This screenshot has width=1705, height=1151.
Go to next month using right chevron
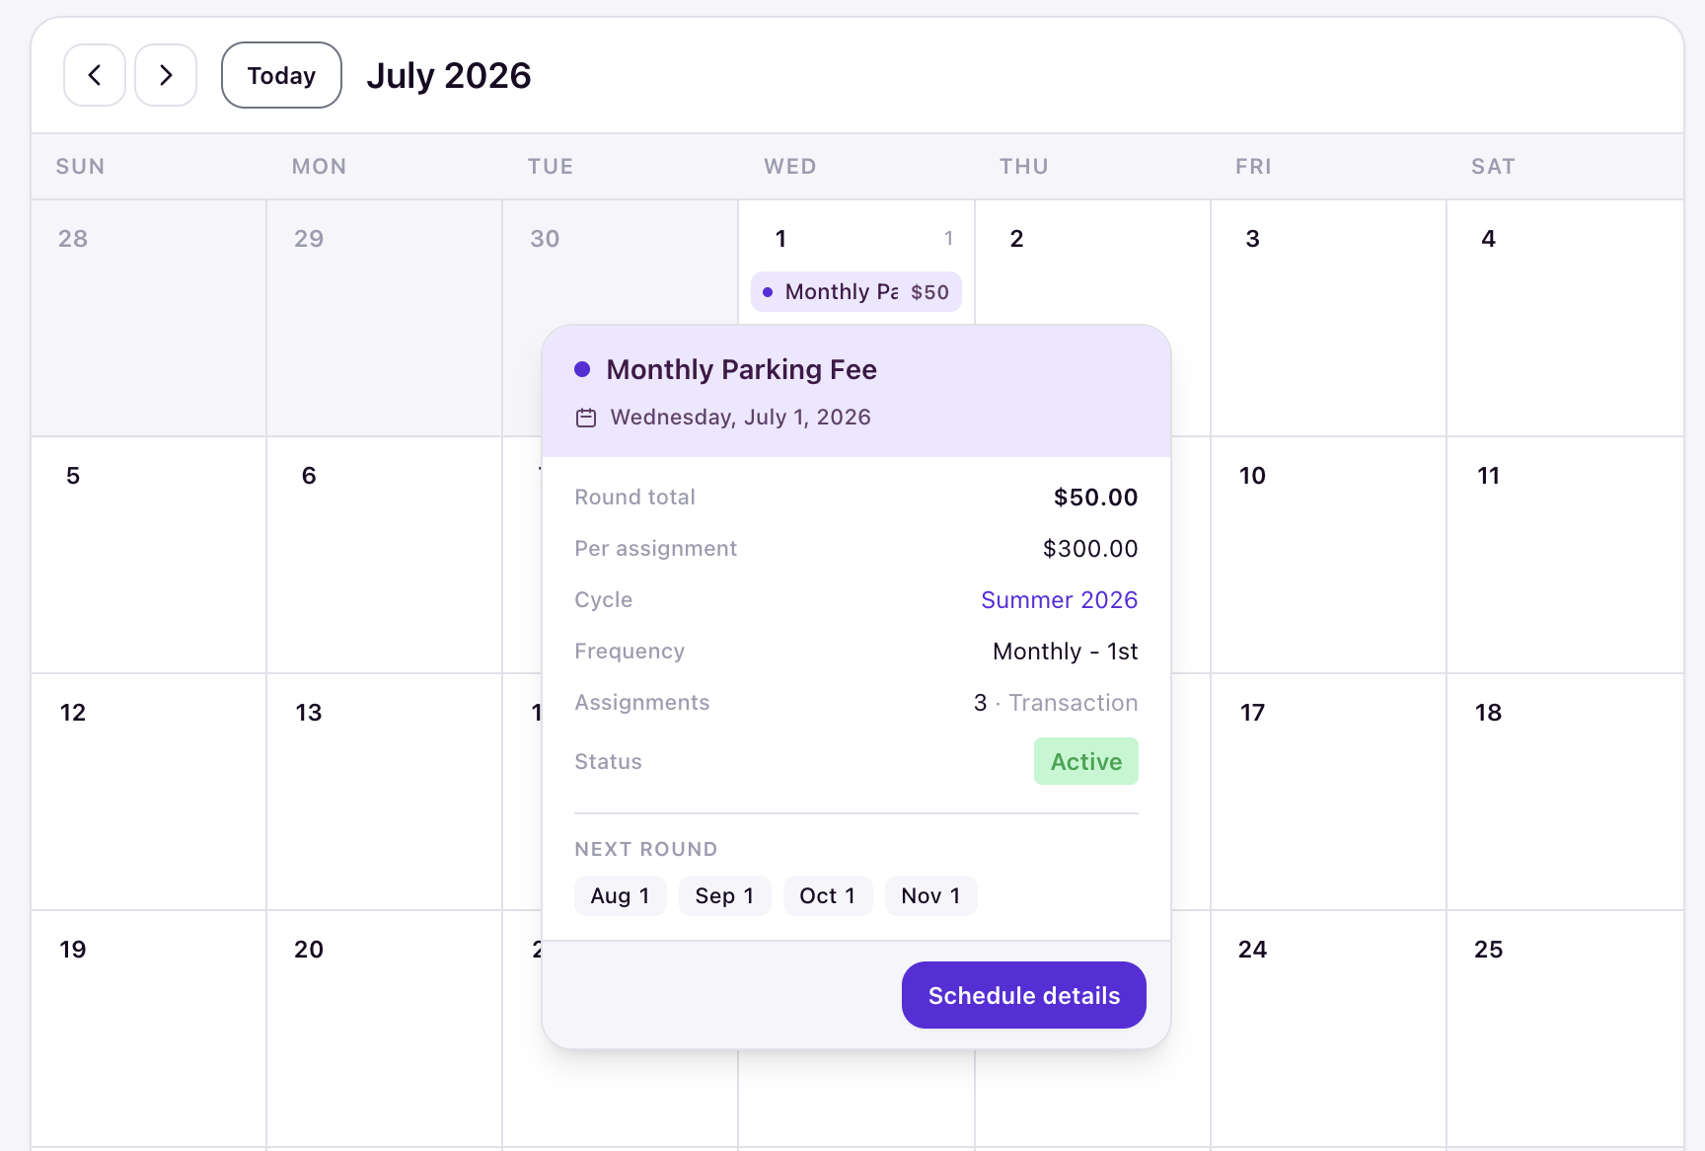coord(166,75)
